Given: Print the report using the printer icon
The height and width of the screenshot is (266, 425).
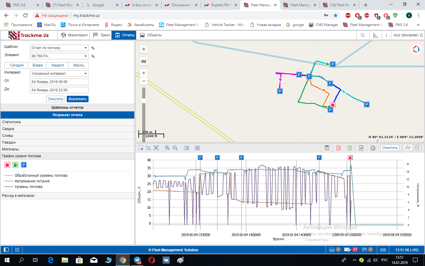Looking at the screenshot, I should point(373,148).
